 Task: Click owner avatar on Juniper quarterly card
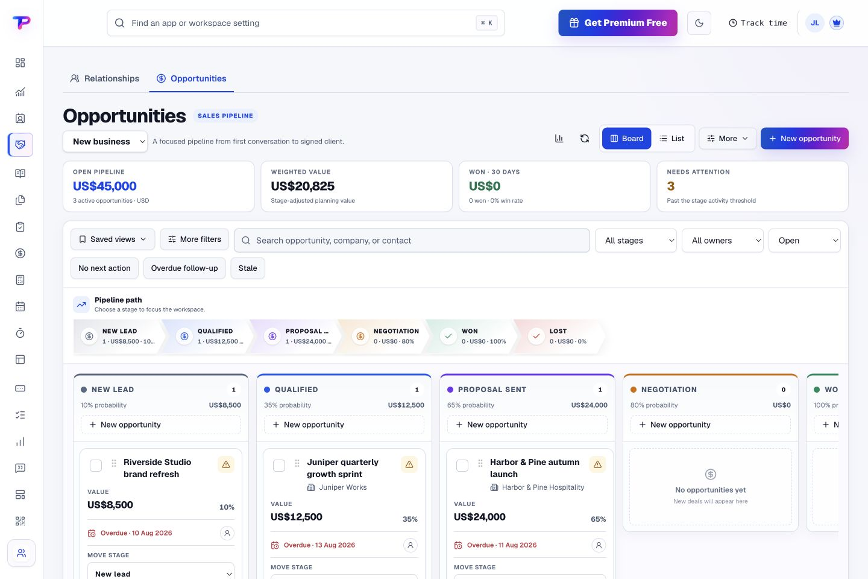[x=410, y=545]
